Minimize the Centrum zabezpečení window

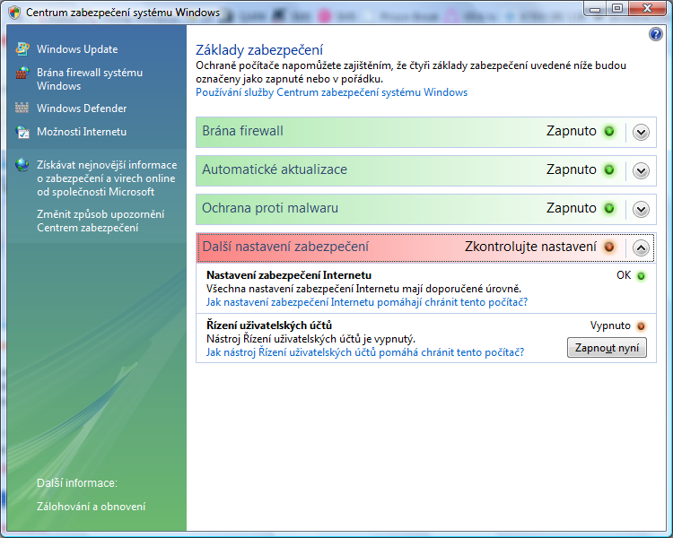[x=595, y=9]
